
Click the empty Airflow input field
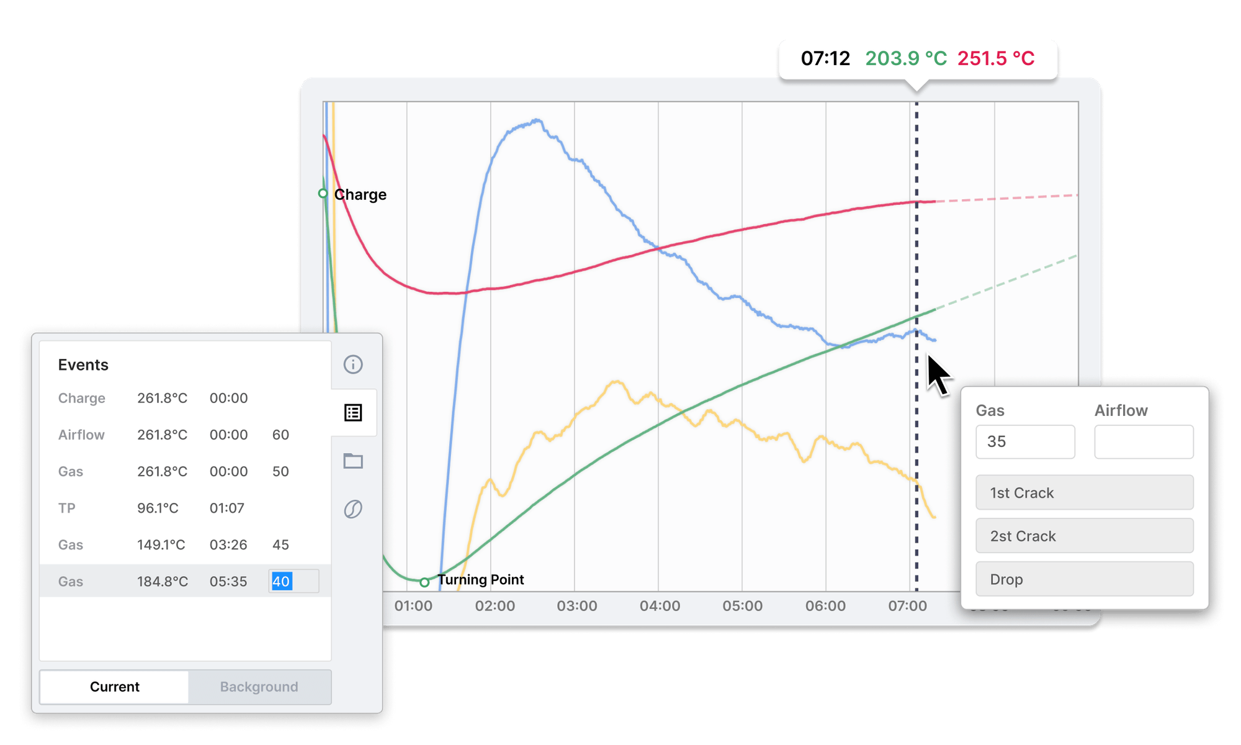[x=1144, y=441]
